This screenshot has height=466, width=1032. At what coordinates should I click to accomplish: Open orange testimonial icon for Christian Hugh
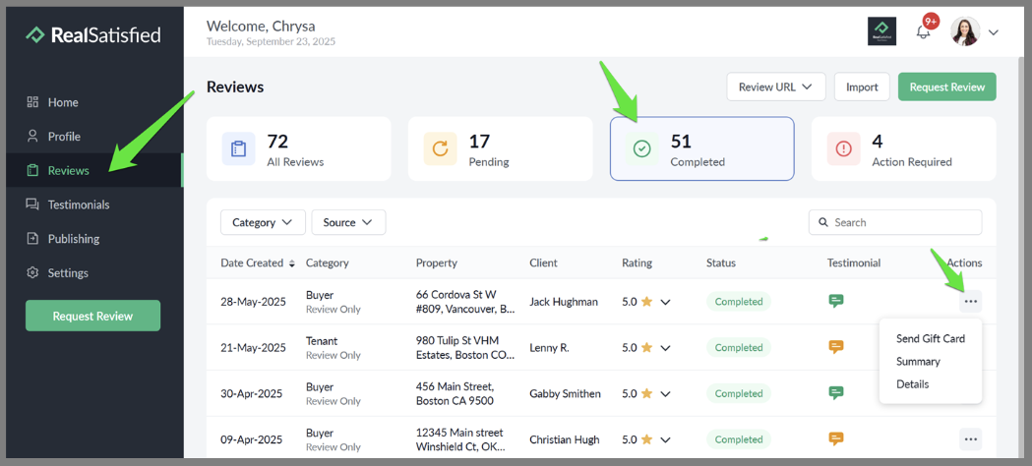[836, 438]
